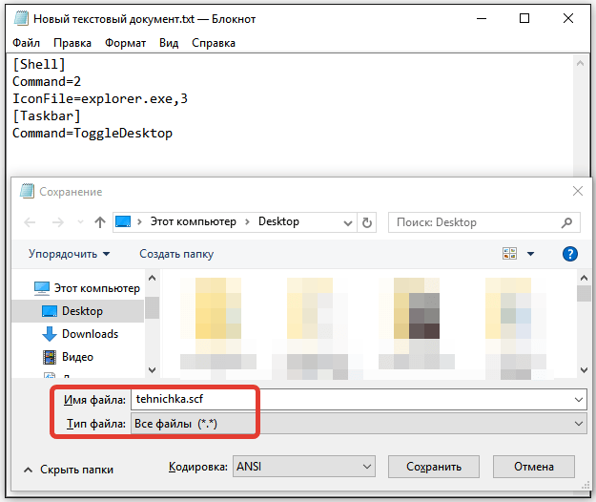Select Видео in the navigation tree
This screenshot has width=596, height=502.
68,357
